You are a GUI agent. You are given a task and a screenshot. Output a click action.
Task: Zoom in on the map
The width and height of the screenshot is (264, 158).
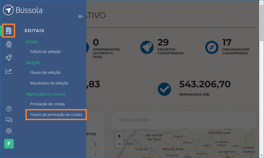pyautogui.click(x=119, y=136)
